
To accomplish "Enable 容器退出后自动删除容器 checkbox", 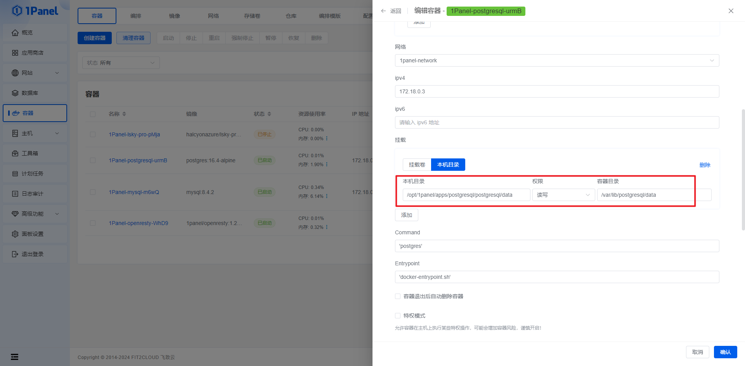I will pos(398,296).
